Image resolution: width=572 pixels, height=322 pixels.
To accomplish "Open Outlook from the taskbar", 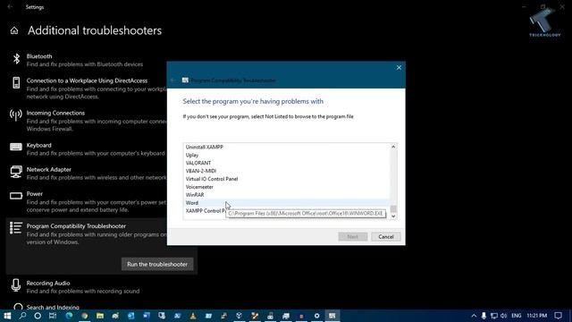I will 131,316.
